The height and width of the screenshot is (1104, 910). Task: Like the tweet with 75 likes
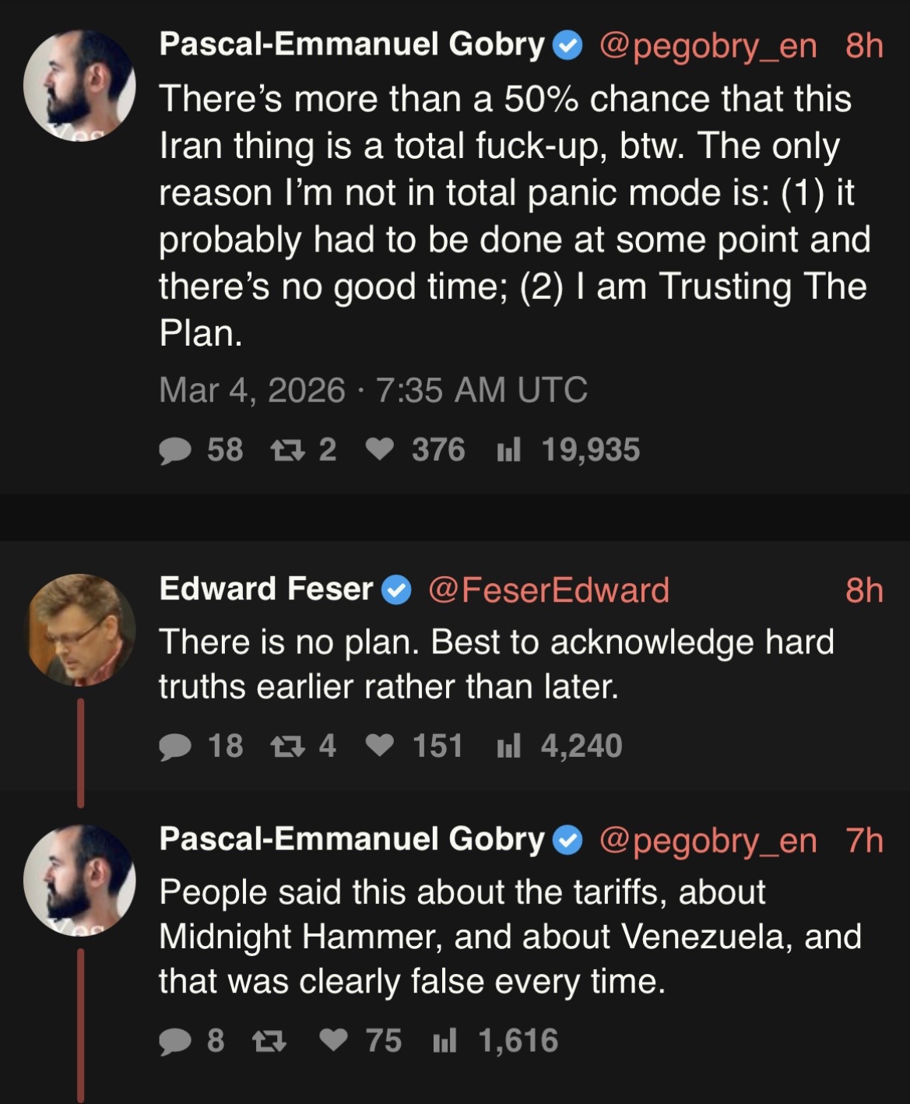coord(336,1041)
